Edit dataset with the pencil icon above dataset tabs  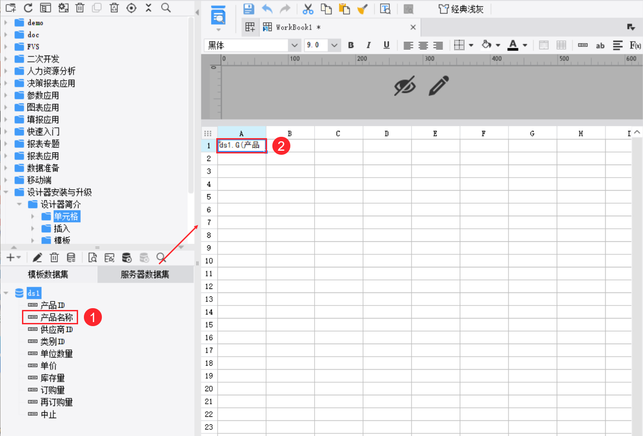point(37,257)
